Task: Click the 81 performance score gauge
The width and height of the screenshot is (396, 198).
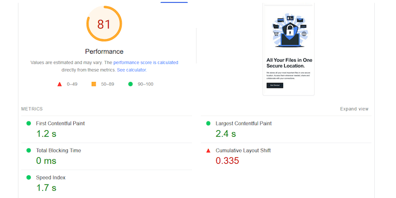Action: pos(104,24)
